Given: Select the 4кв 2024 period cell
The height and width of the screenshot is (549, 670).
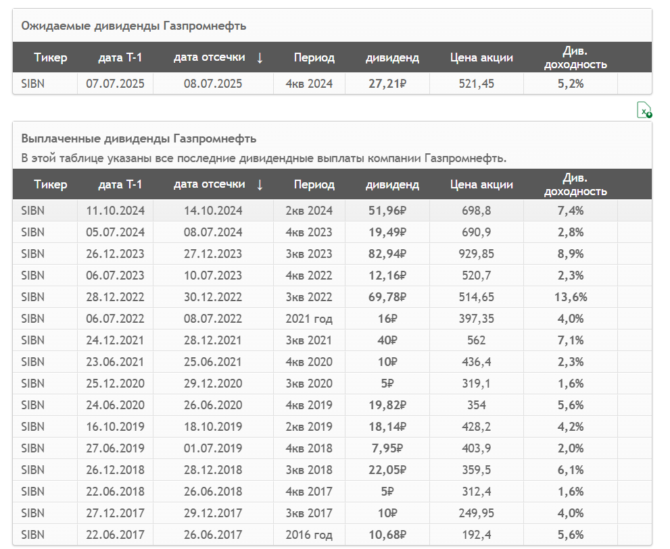Looking at the screenshot, I should coord(309,84).
